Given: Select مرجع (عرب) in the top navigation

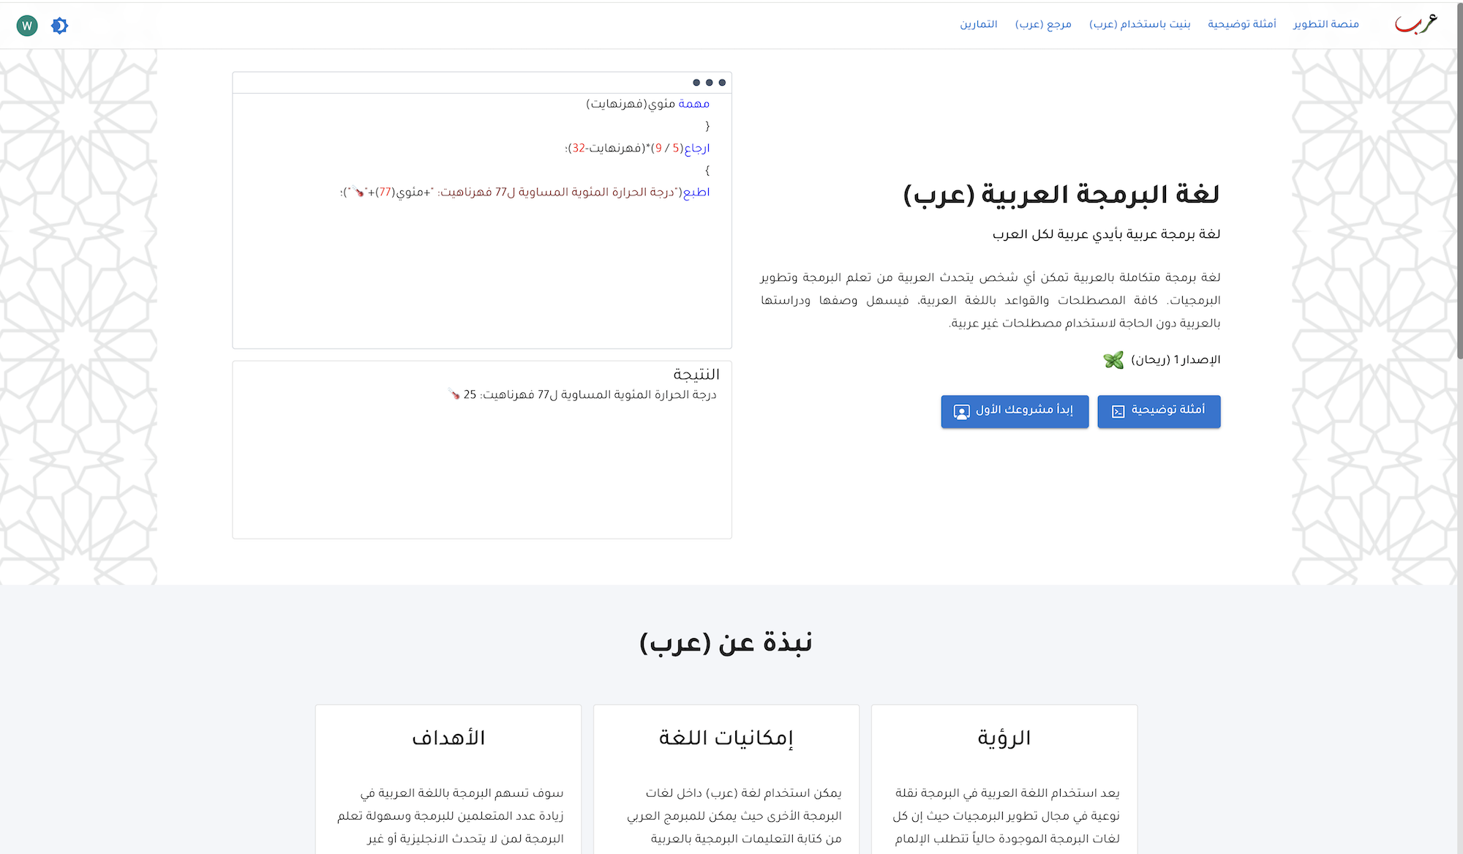Looking at the screenshot, I should pyautogui.click(x=1044, y=23).
